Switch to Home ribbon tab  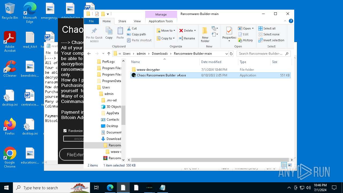[106, 21]
